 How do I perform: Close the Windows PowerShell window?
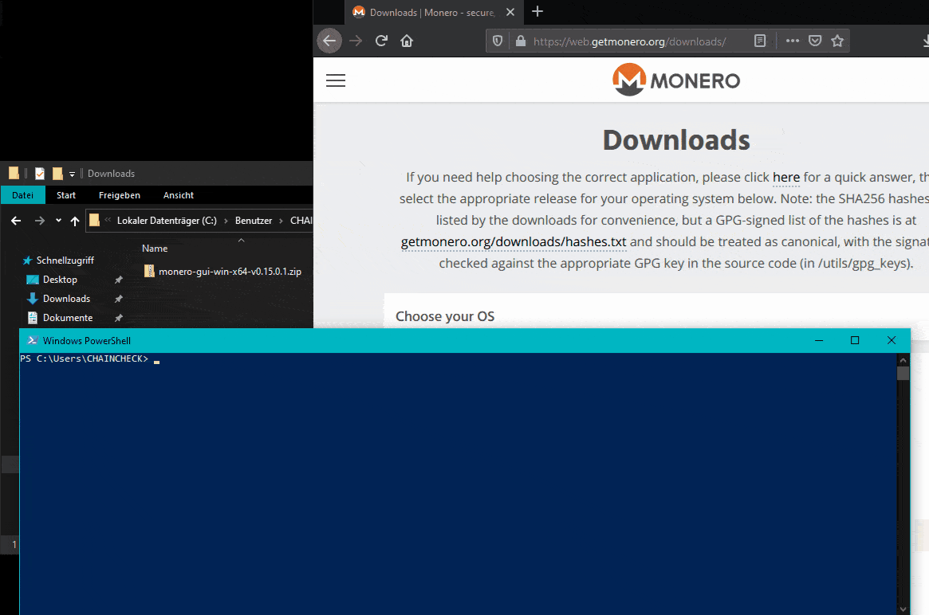[x=891, y=340]
